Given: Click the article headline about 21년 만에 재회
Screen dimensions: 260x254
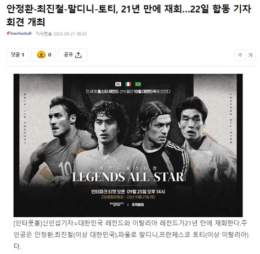Looking at the screenshot, I should pos(129,15).
